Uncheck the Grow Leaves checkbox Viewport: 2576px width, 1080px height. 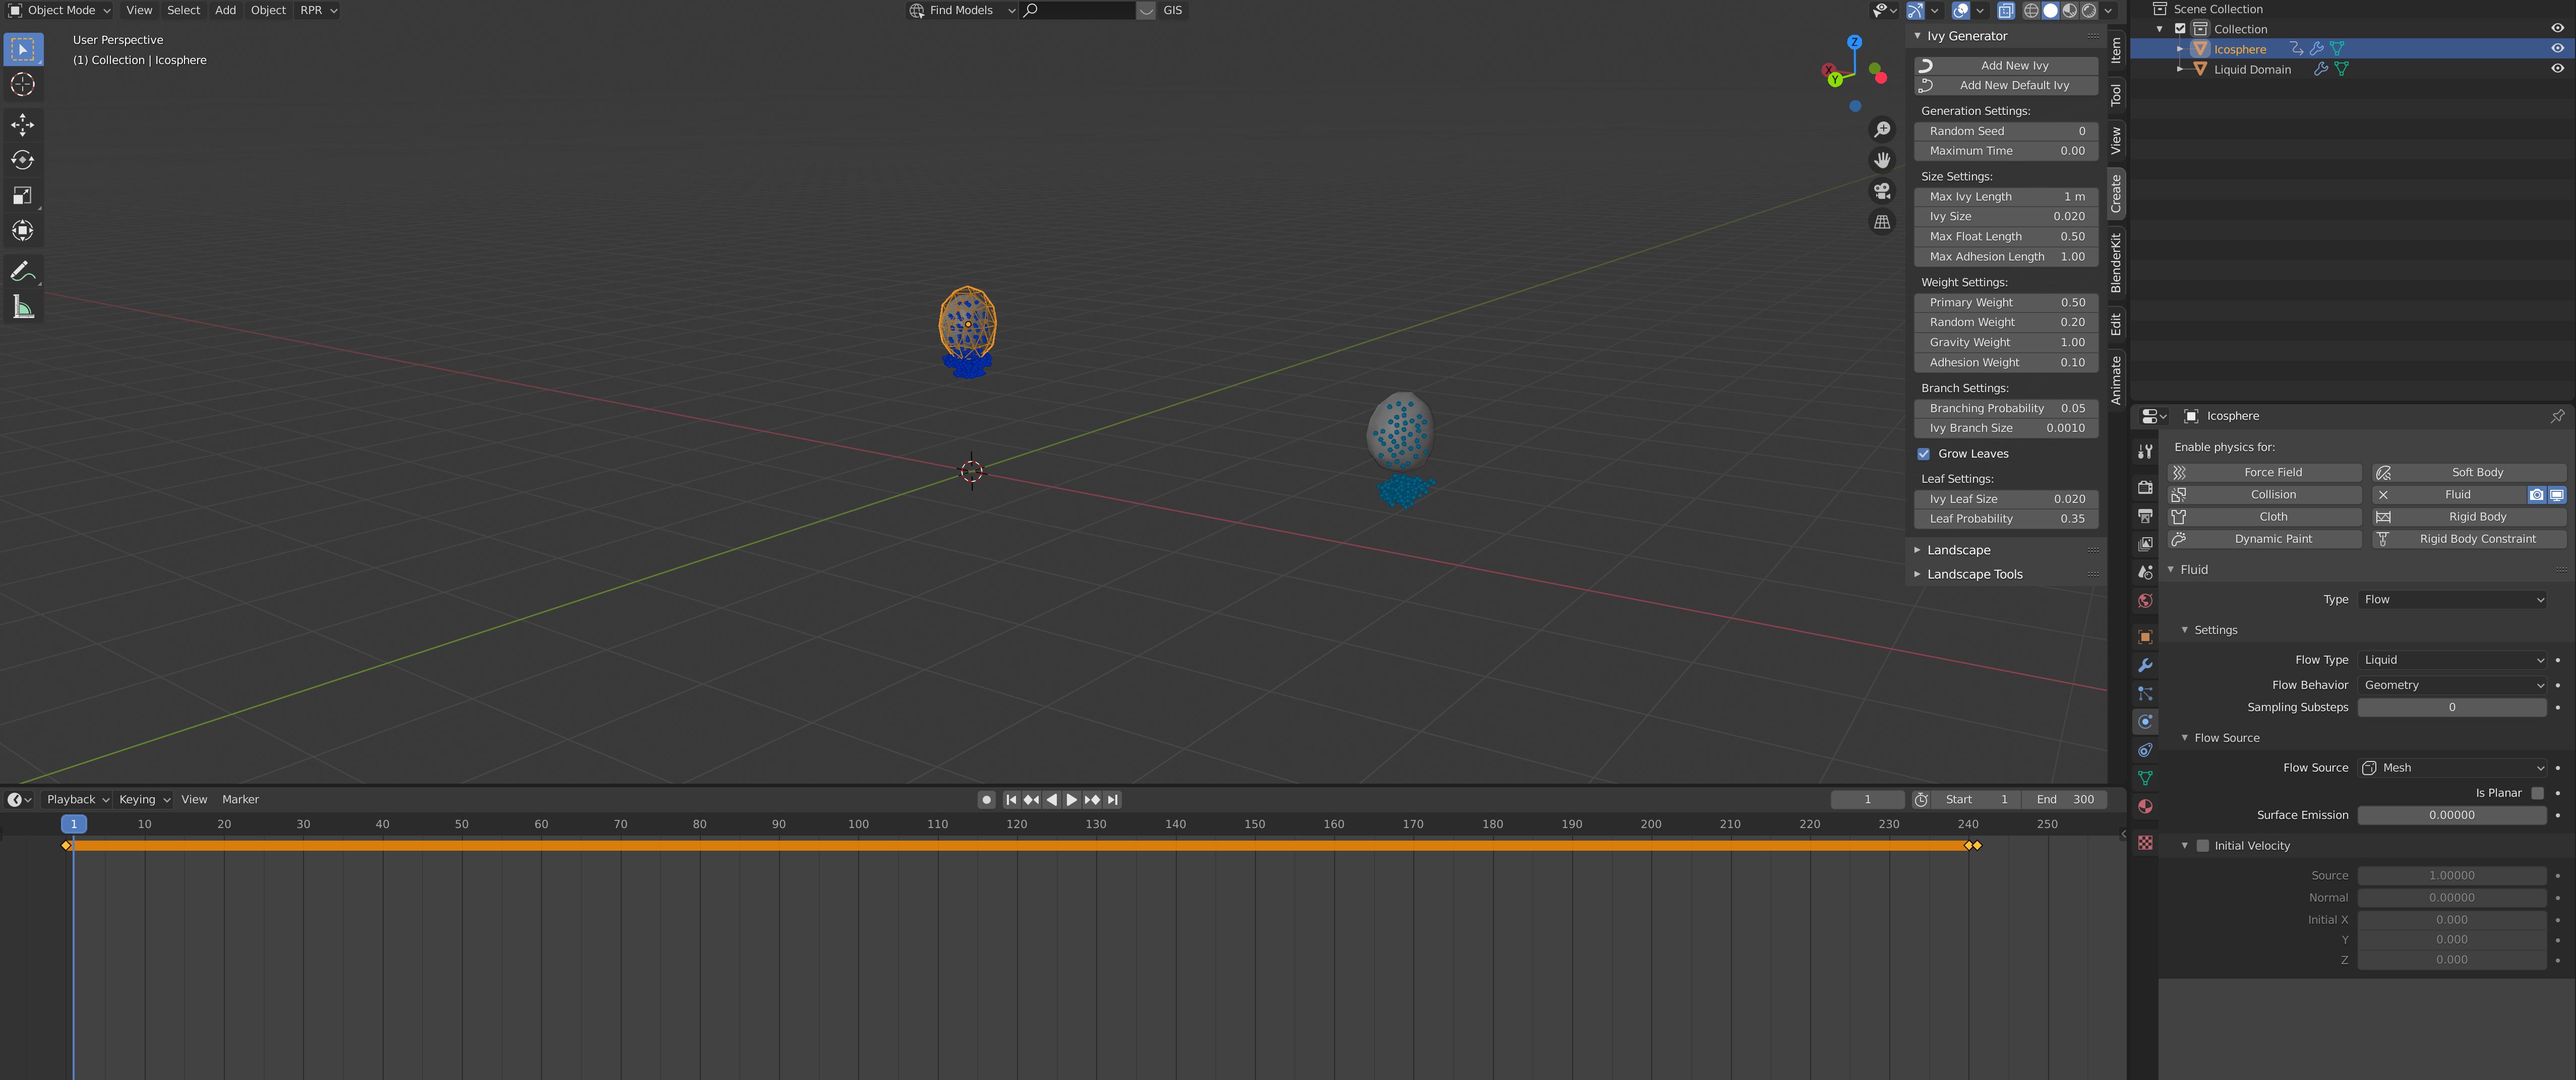1924,454
